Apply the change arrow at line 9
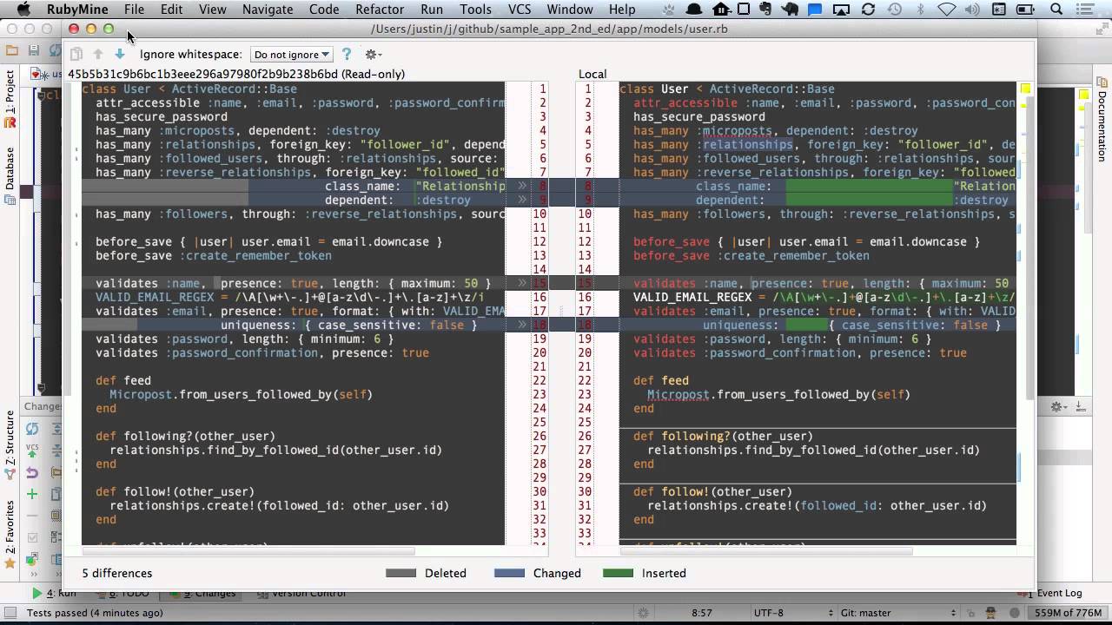 tap(522, 200)
